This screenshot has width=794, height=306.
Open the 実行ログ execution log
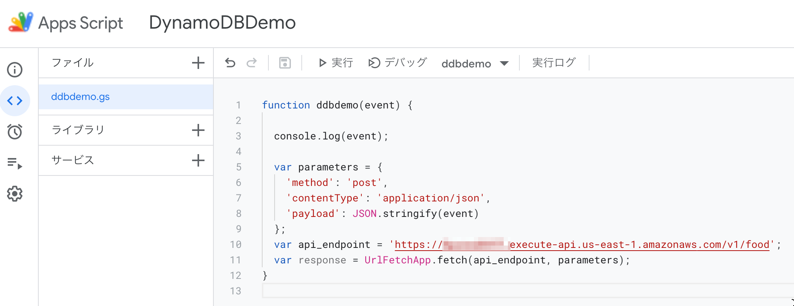[554, 63]
